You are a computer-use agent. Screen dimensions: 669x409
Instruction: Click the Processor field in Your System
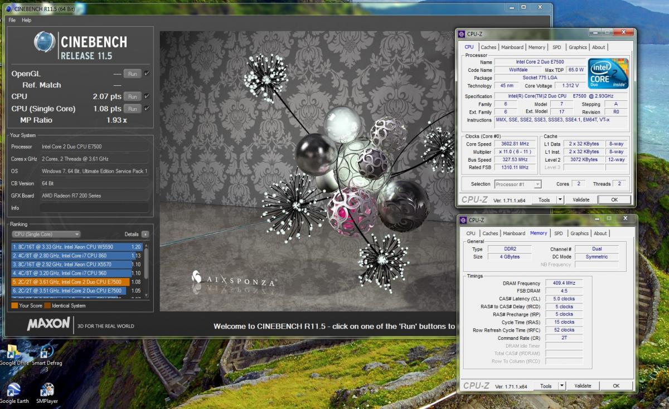[94, 147]
